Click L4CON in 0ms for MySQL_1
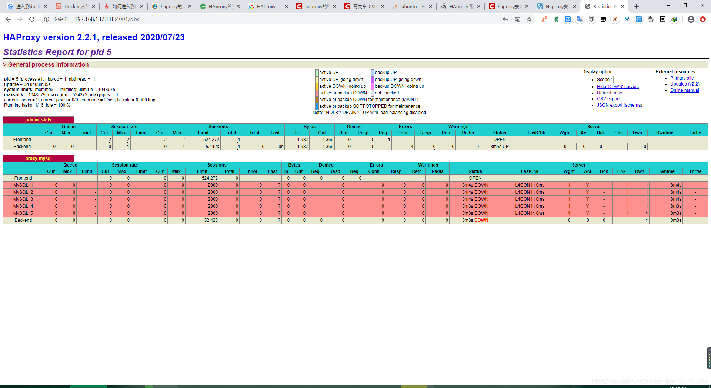 (530, 185)
